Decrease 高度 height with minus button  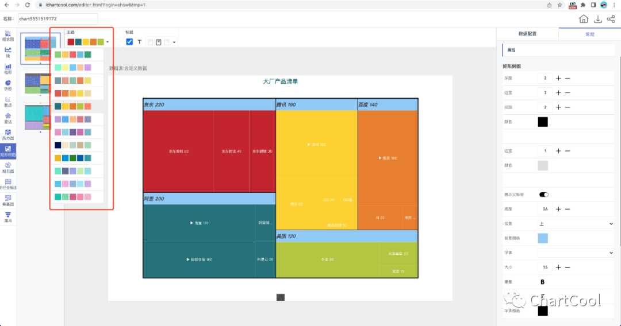(568, 209)
